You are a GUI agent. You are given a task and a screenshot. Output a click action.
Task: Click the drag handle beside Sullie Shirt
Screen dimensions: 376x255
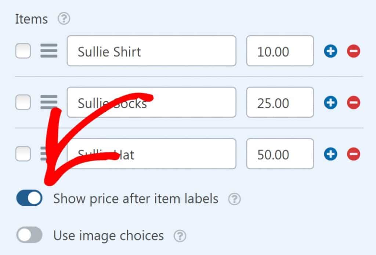pyautogui.click(x=49, y=51)
